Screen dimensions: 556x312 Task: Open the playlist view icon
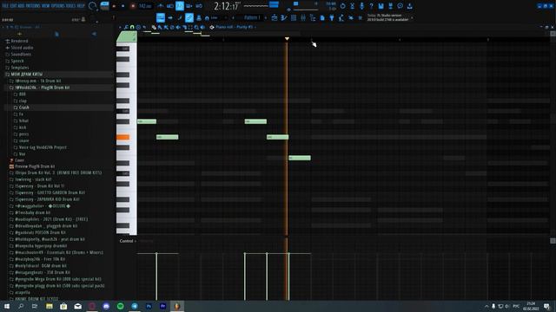[x=275, y=17]
